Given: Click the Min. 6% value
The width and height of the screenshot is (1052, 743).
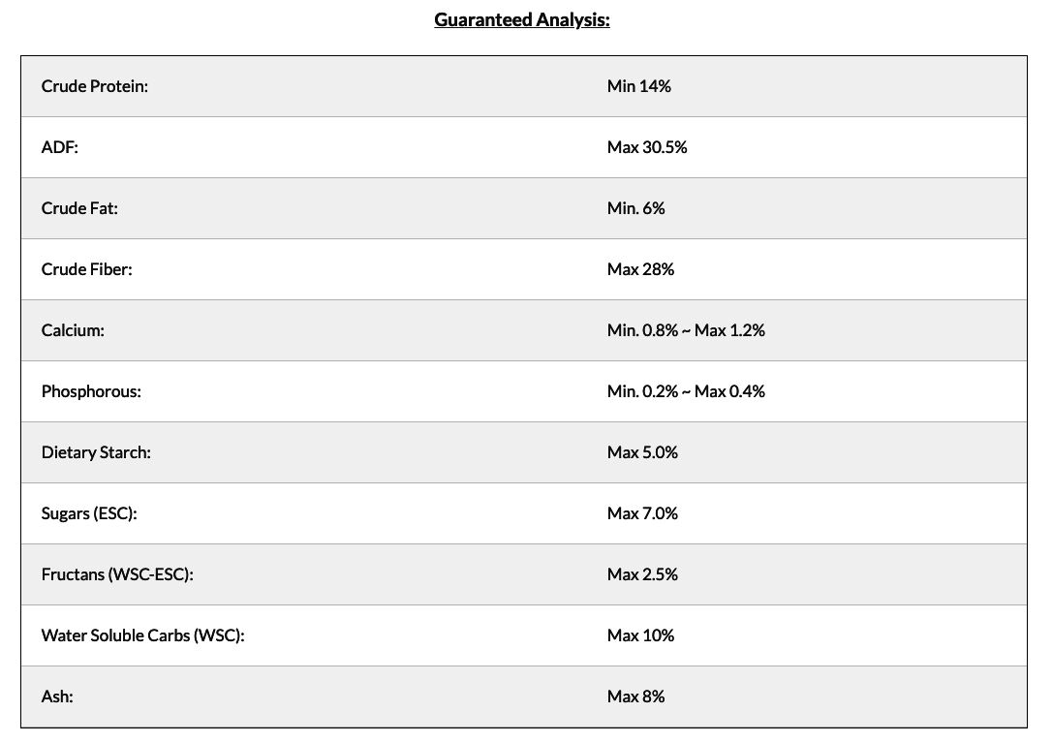Looking at the screenshot, I should [635, 208].
